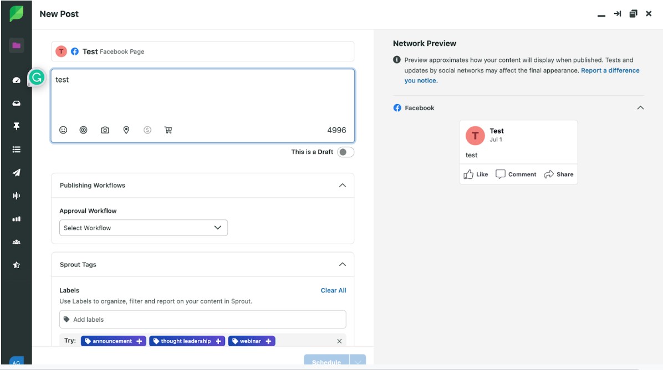Click the pin icon in the left sidebar
This screenshot has width=663, height=370.
click(16, 126)
